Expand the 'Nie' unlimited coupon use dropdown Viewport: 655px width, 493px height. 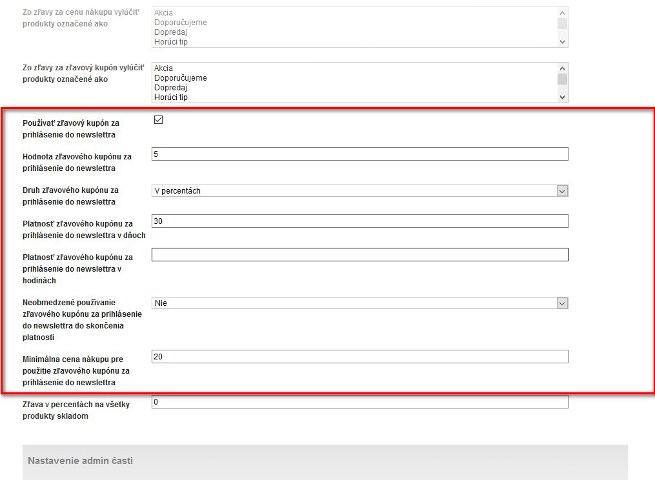(359, 303)
